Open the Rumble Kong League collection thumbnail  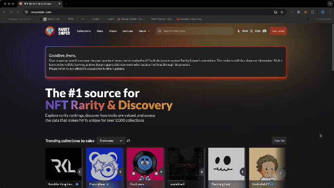[x=64, y=164]
